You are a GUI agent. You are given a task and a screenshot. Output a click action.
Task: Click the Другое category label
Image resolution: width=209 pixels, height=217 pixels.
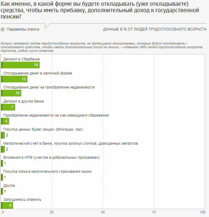click(x=9, y=186)
